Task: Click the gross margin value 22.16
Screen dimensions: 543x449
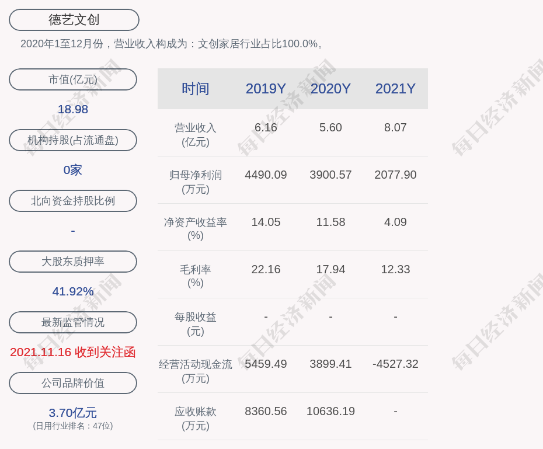Action: click(266, 269)
